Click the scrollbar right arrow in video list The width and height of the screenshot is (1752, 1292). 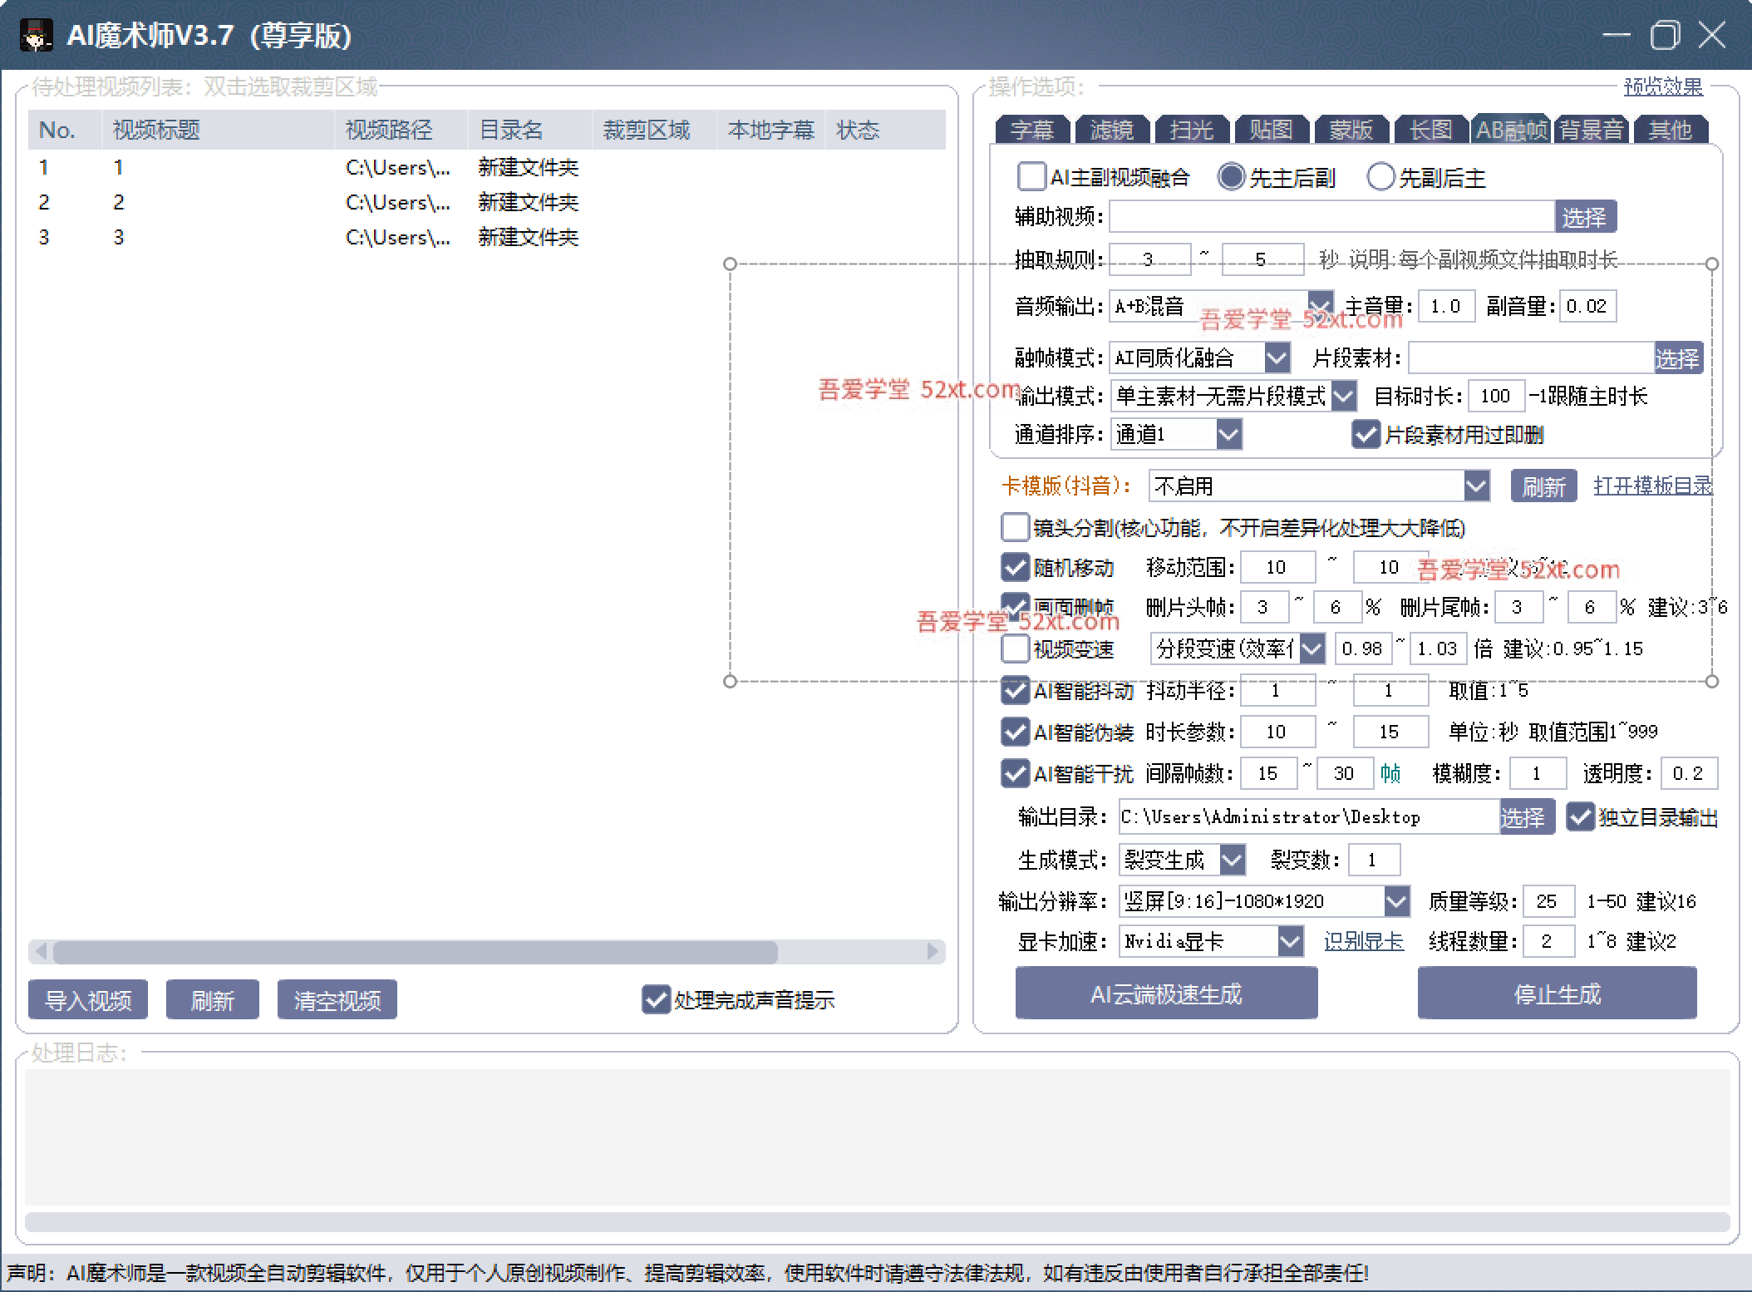[x=933, y=950]
